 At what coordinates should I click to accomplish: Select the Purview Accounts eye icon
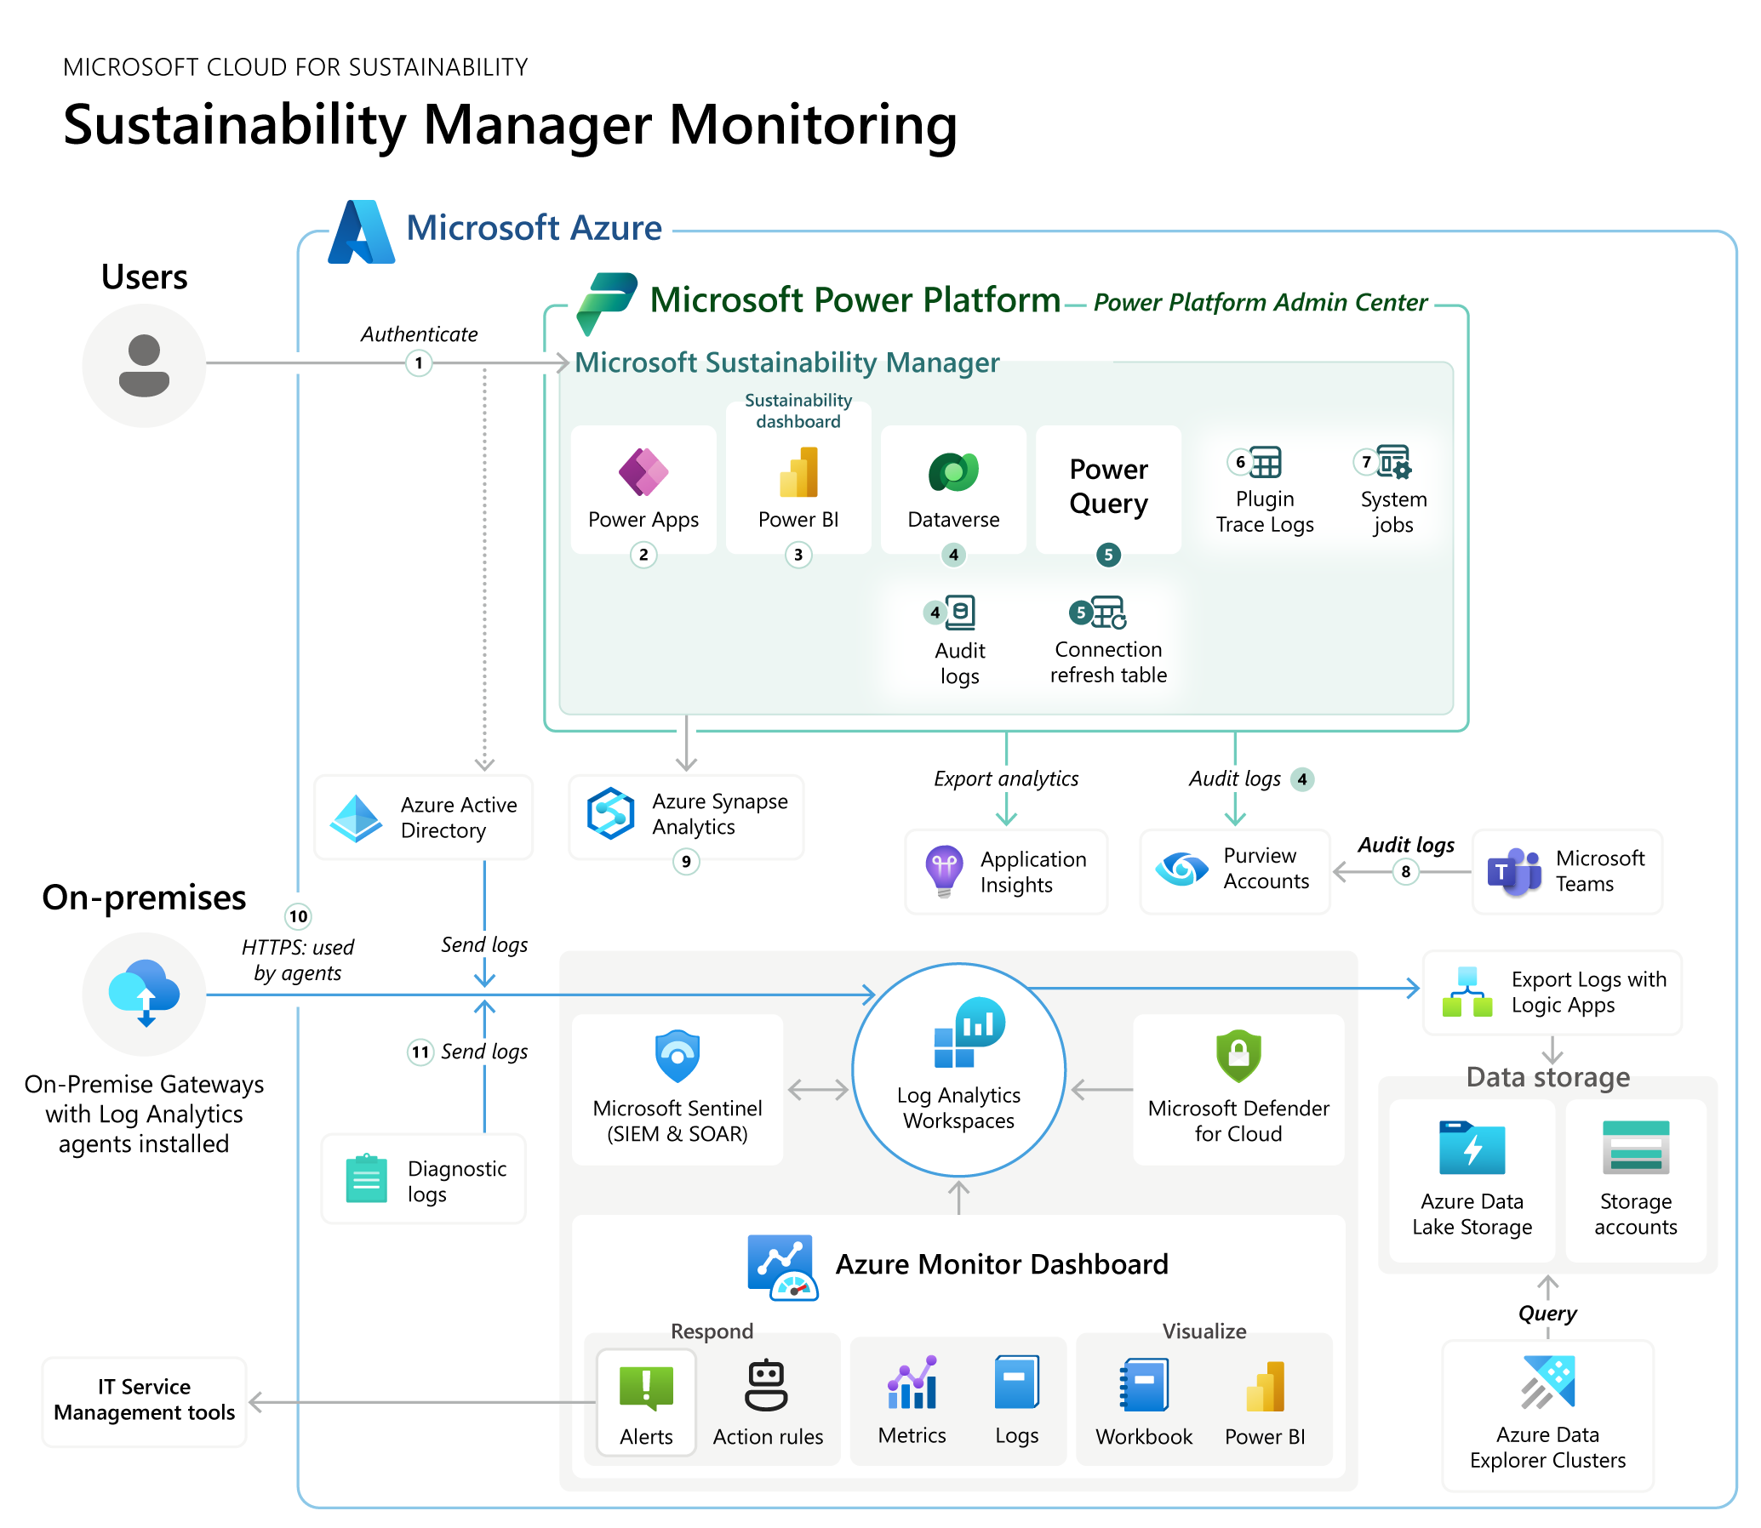click(x=1181, y=869)
